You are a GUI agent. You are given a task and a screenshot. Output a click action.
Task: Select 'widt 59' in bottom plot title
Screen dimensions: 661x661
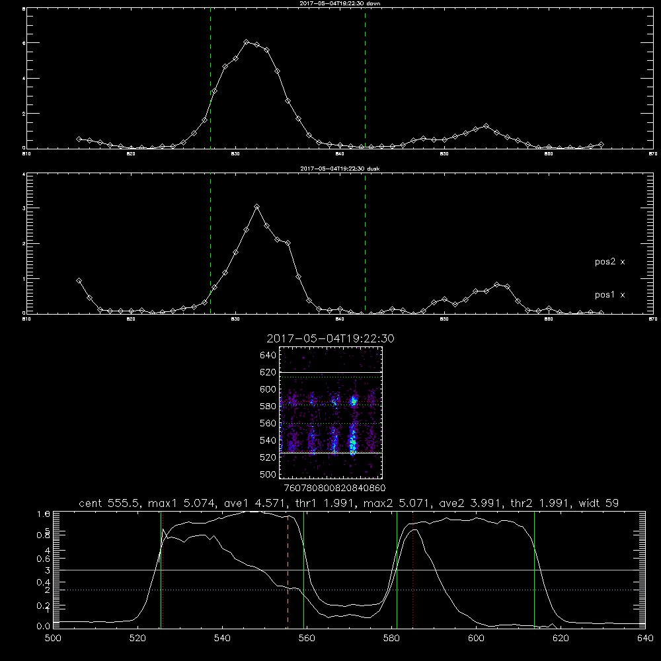click(x=599, y=503)
